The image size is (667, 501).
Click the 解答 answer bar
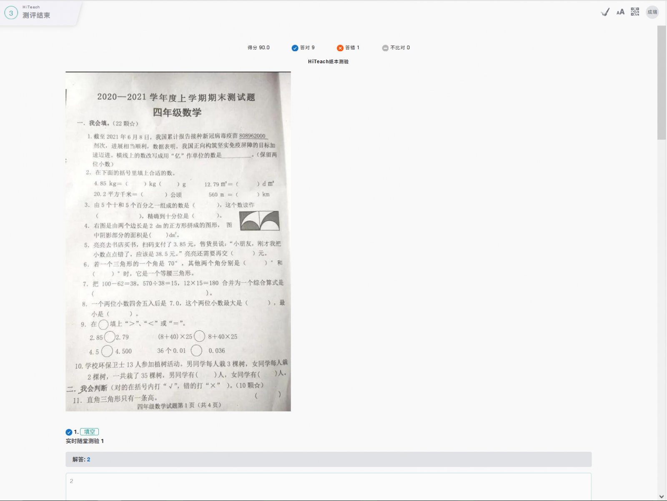(328, 459)
